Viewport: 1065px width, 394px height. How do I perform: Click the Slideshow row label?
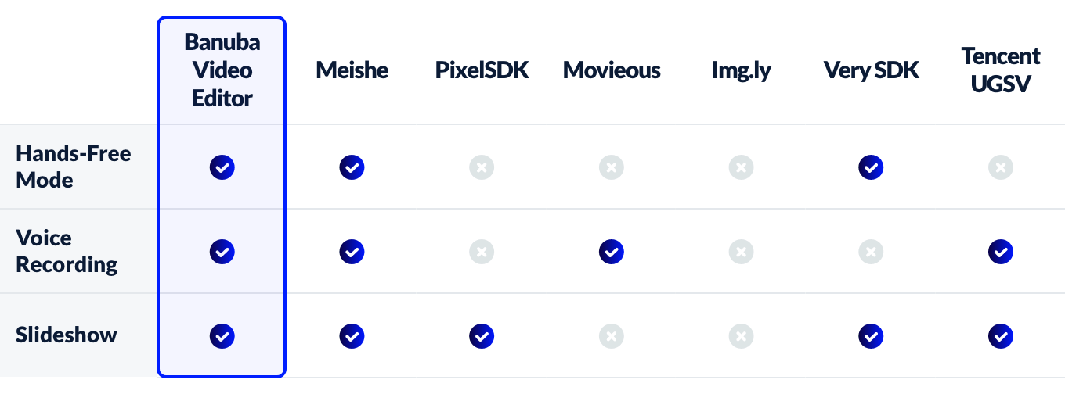point(67,335)
